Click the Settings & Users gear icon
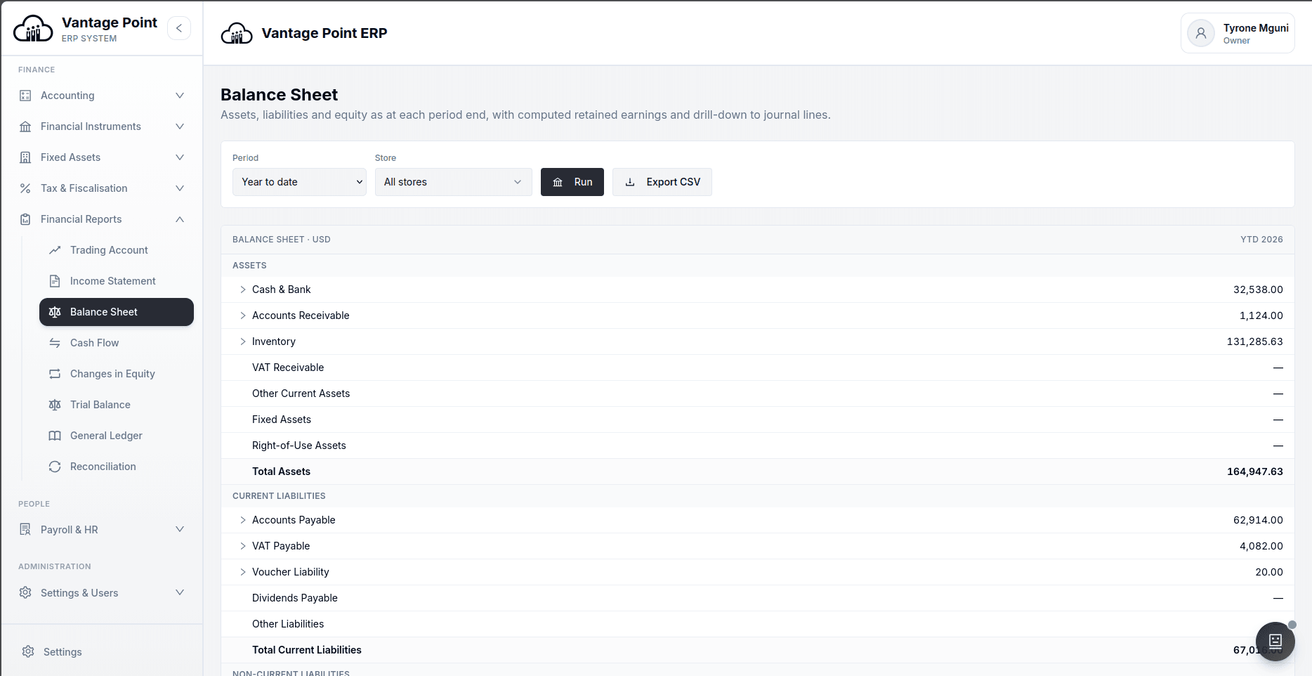 (25, 593)
